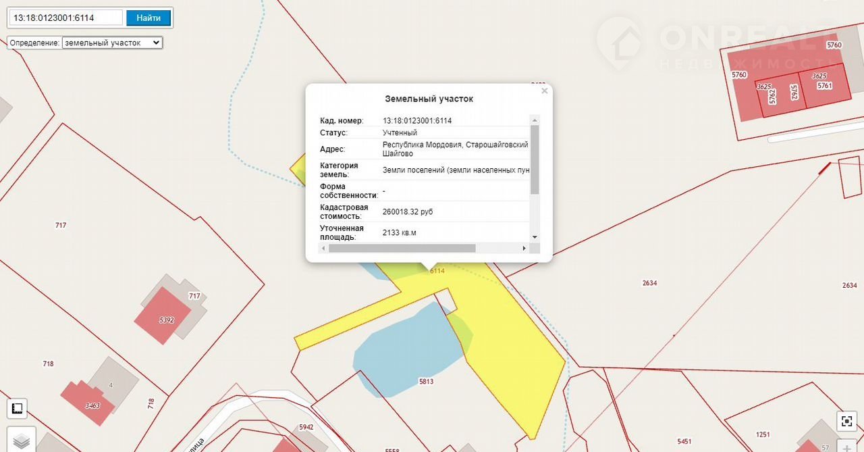Click the cadastral number search field
Viewport: 864px width, 452px height.
tap(66, 18)
